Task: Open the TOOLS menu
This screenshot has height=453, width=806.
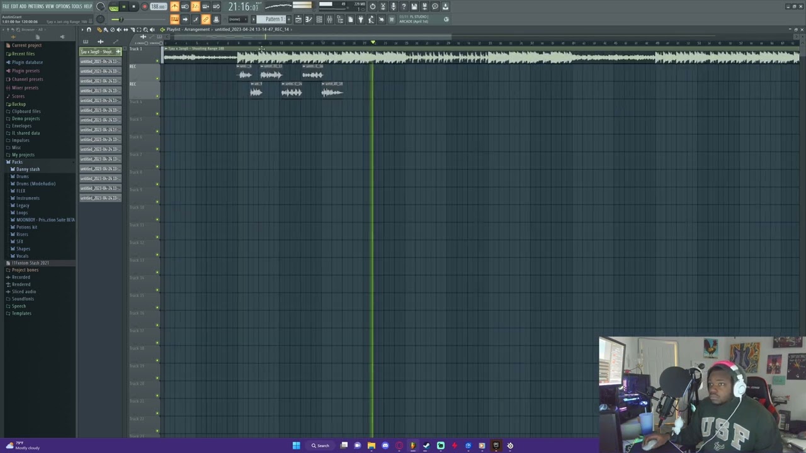Action: point(77,6)
